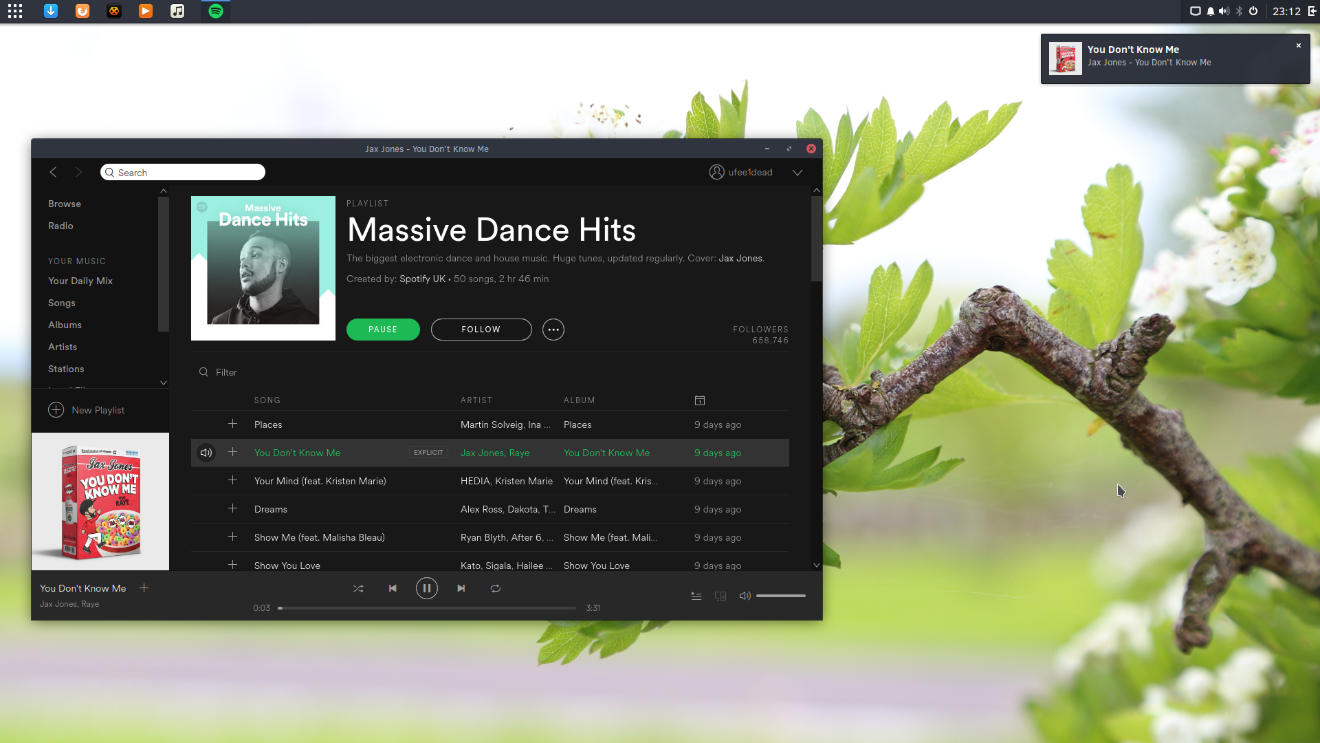
Task: Click the playlist Filter field
Action: [x=227, y=372]
